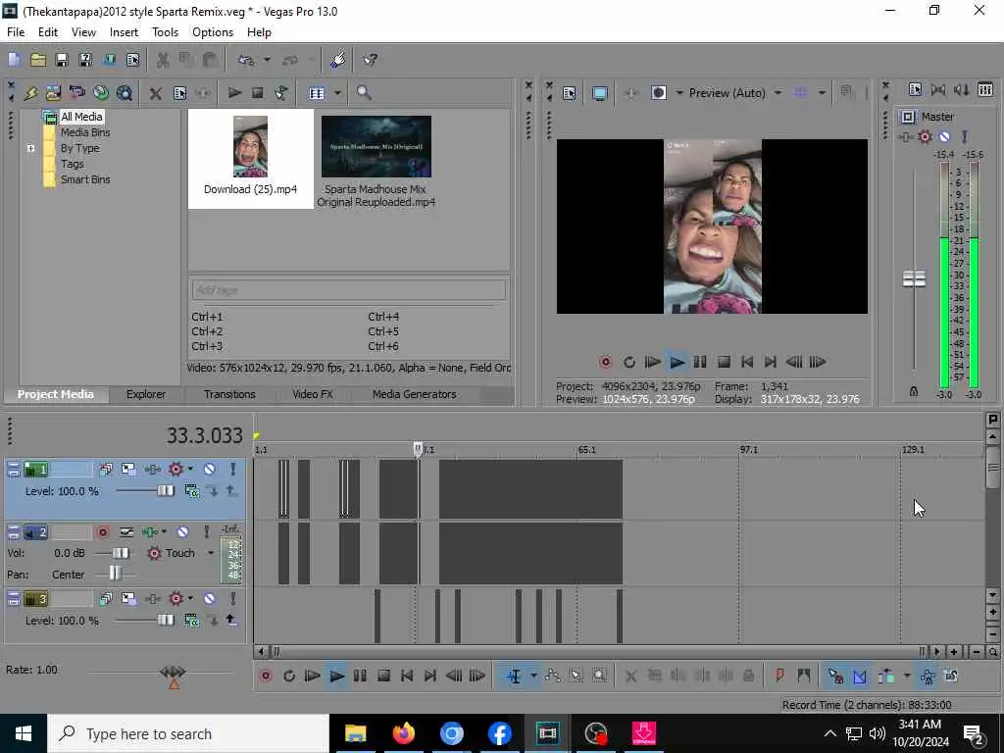Save the project with the floppy icon
1004x753 pixels.
(62, 60)
